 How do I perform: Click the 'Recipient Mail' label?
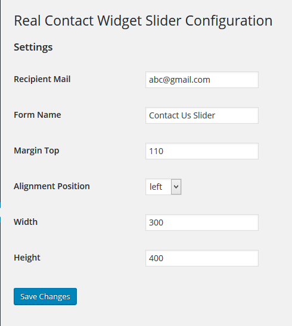click(x=42, y=79)
